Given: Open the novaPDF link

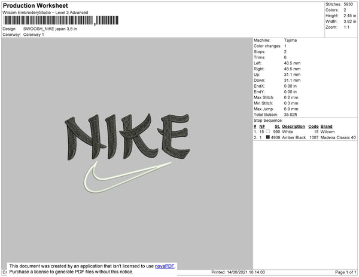Looking at the screenshot, I should click(x=165, y=266).
